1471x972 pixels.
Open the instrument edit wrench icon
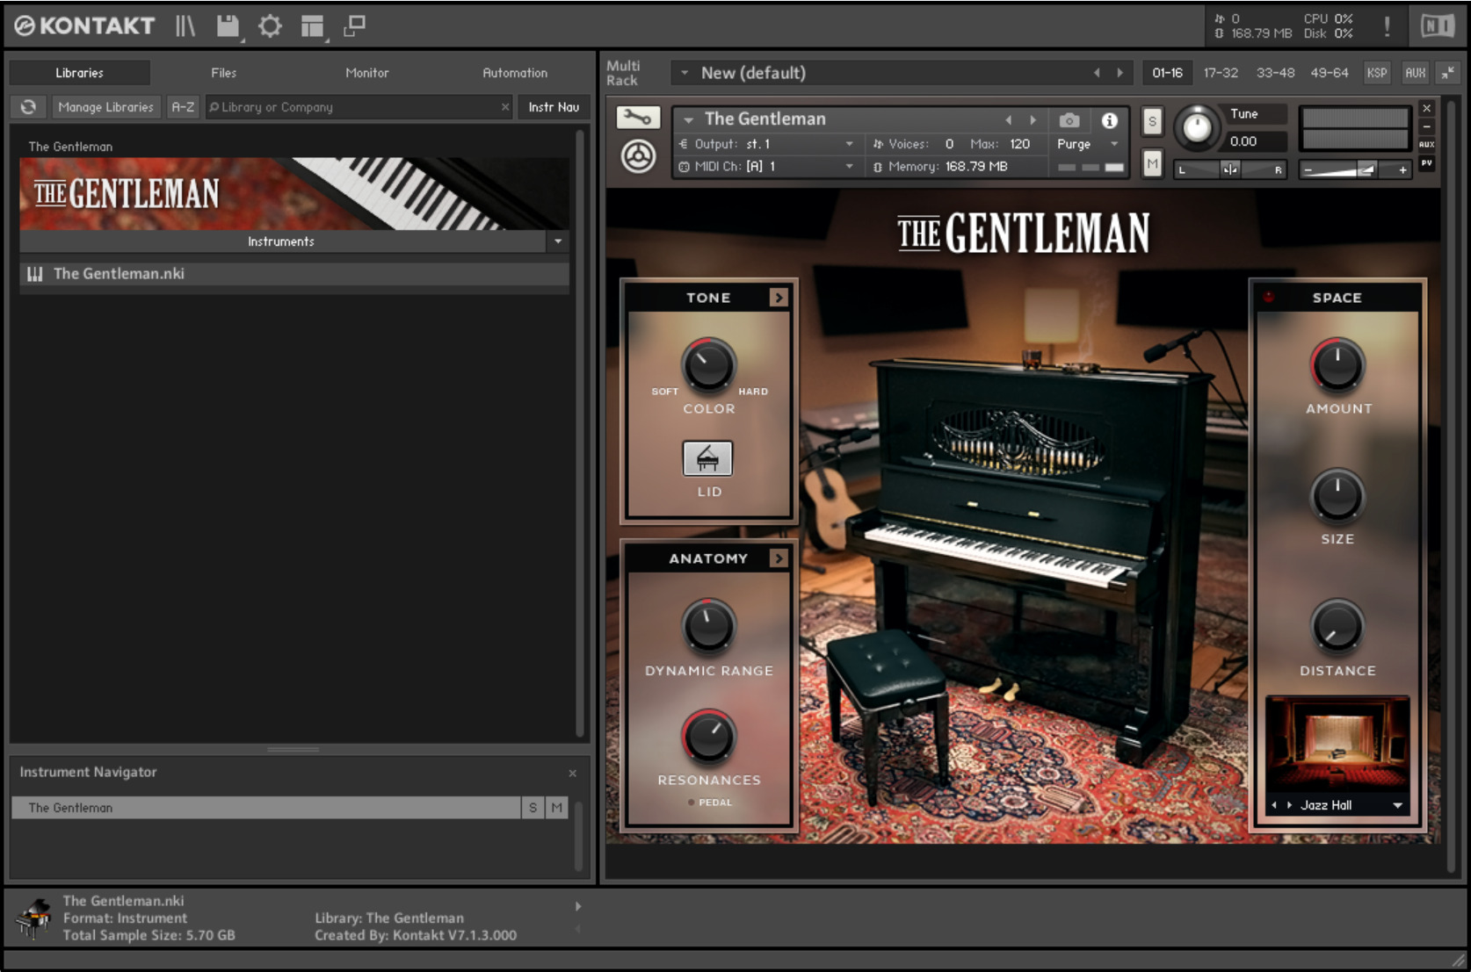(637, 118)
